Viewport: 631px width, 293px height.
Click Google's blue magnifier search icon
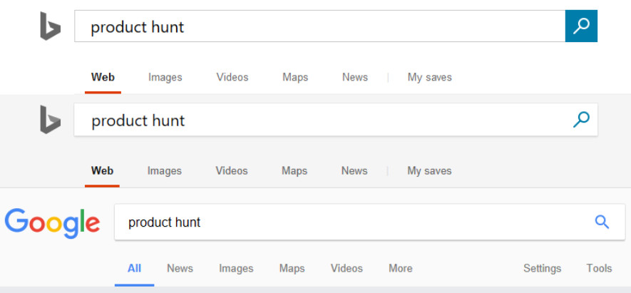[x=602, y=222]
